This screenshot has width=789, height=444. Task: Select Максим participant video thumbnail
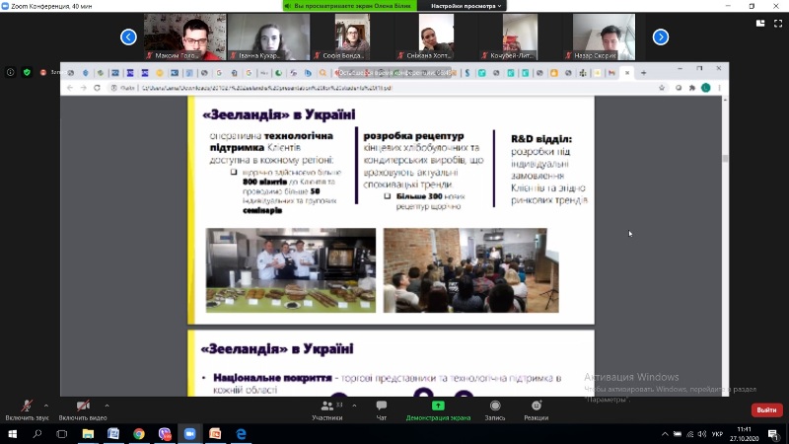click(x=184, y=37)
